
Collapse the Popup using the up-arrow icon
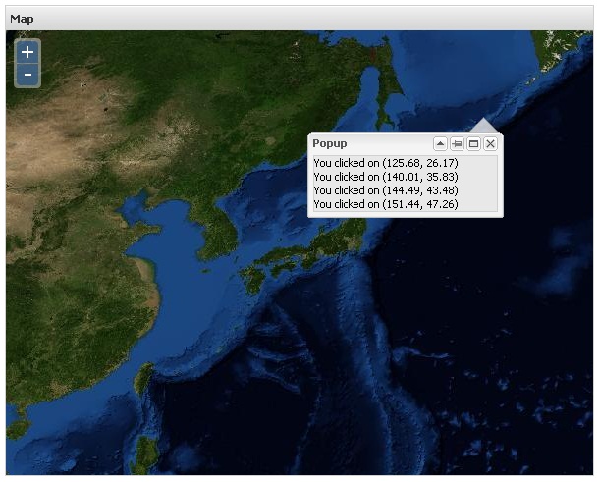pos(441,143)
